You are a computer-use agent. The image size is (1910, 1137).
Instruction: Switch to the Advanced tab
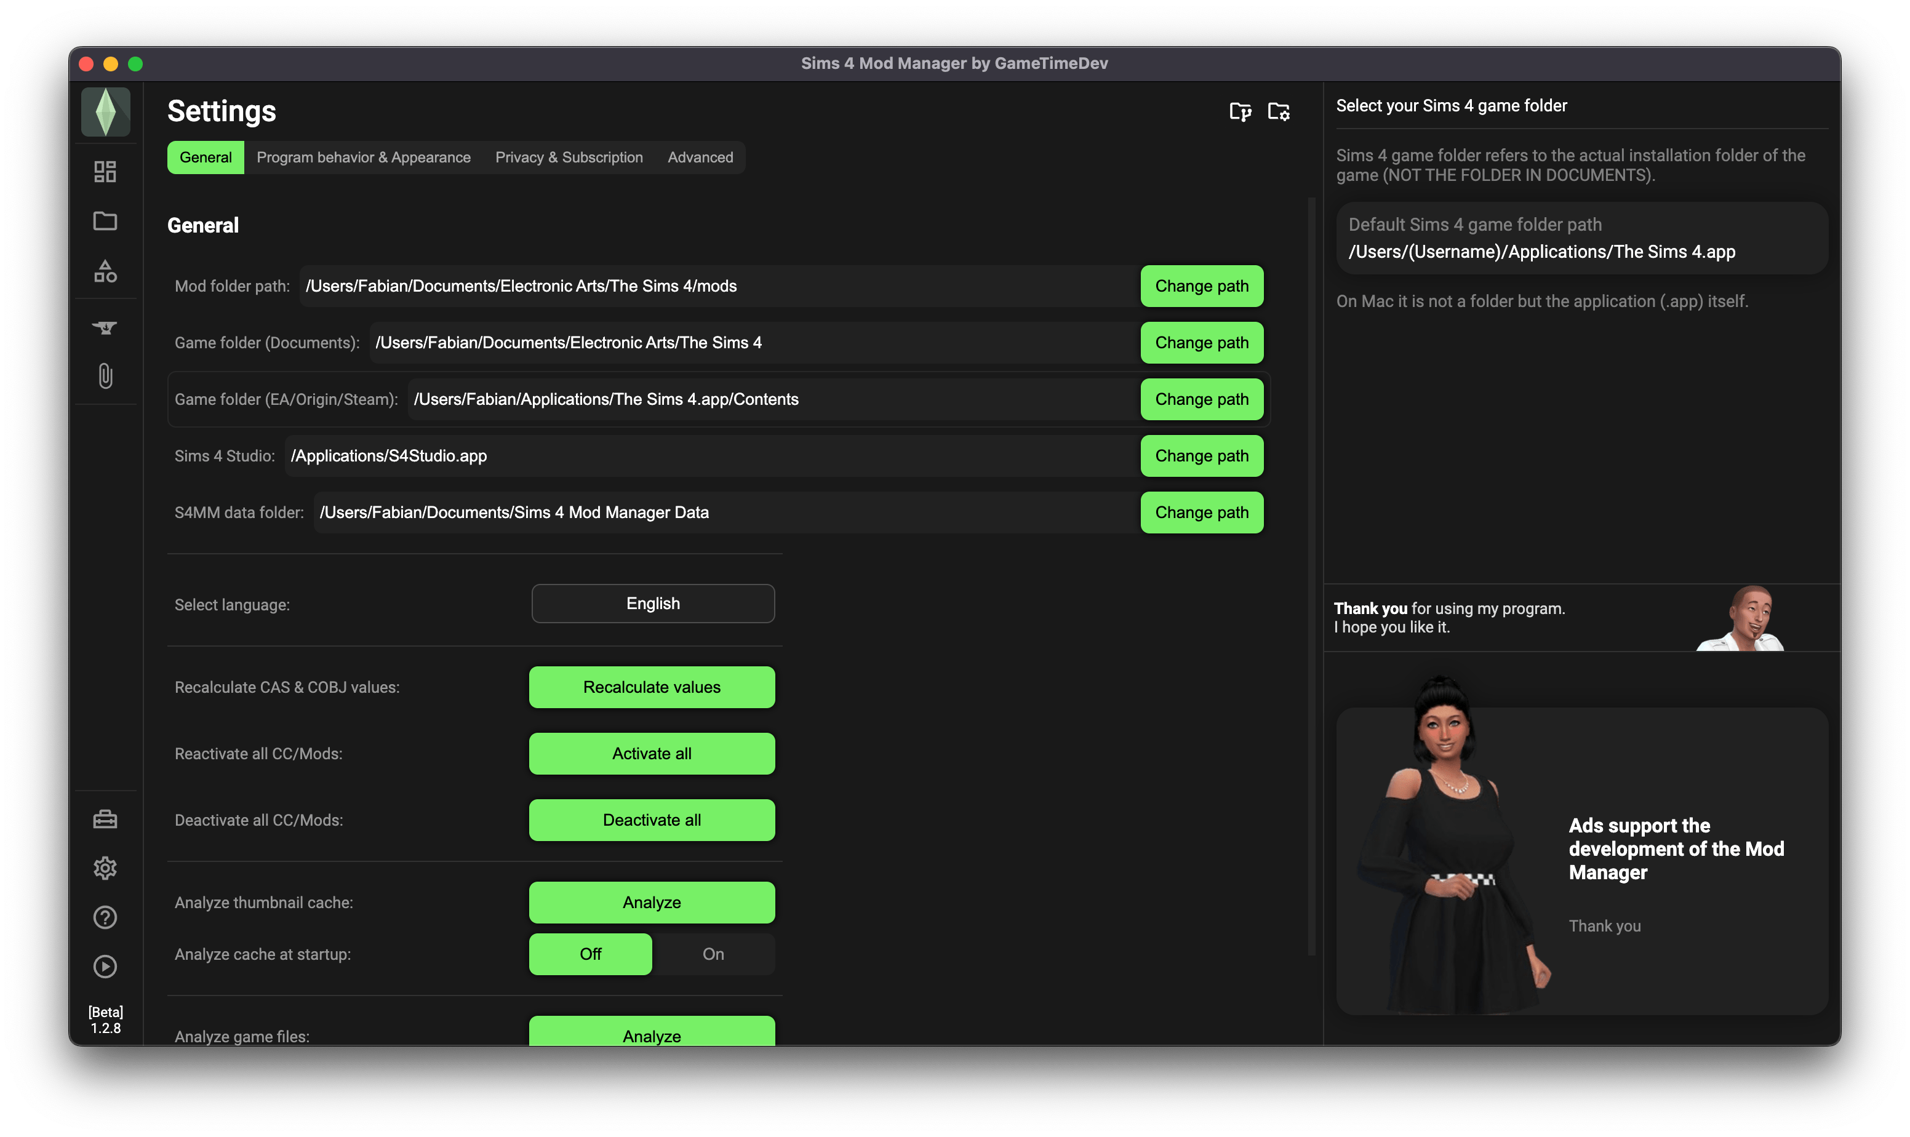(x=700, y=157)
